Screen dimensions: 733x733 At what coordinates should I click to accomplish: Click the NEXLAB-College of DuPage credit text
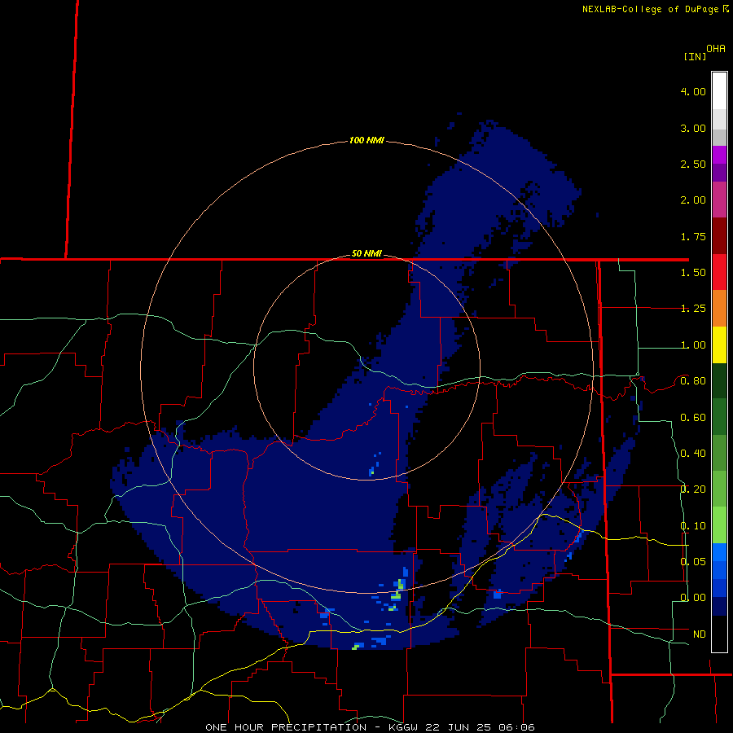(x=652, y=9)
